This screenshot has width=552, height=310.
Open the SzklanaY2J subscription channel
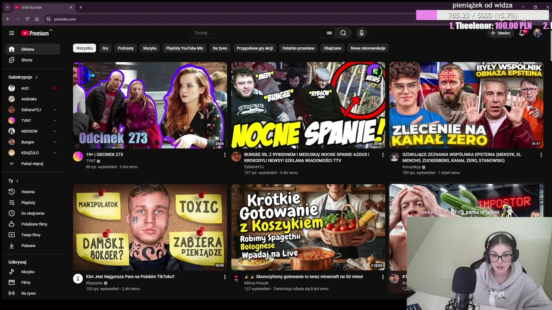click(x=33, y=109)
